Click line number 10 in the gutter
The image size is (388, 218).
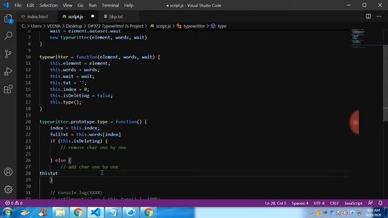tap(28, 57)
